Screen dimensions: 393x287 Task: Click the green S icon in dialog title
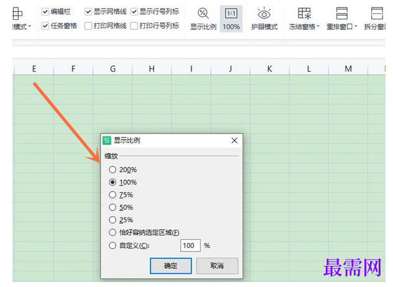(x=107, y=140)
